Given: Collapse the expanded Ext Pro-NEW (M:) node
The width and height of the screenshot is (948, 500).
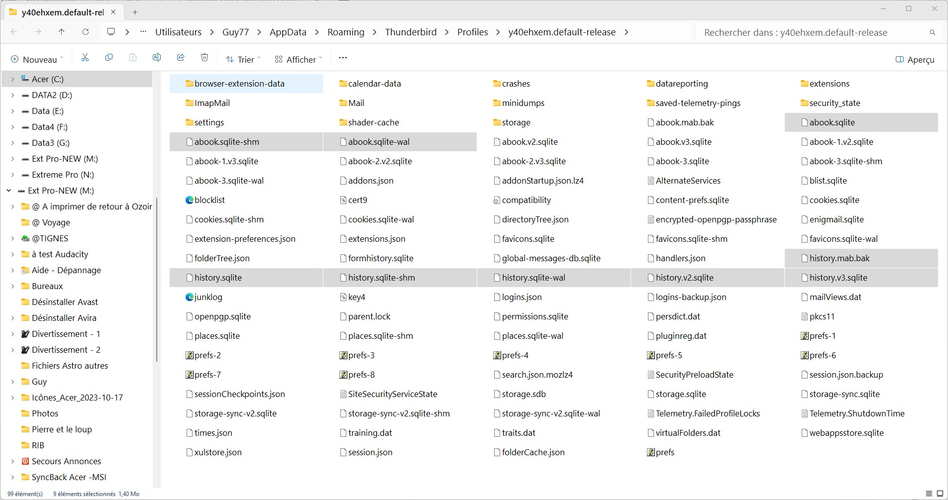Looking at the screenshot, I should coord(9,191).
